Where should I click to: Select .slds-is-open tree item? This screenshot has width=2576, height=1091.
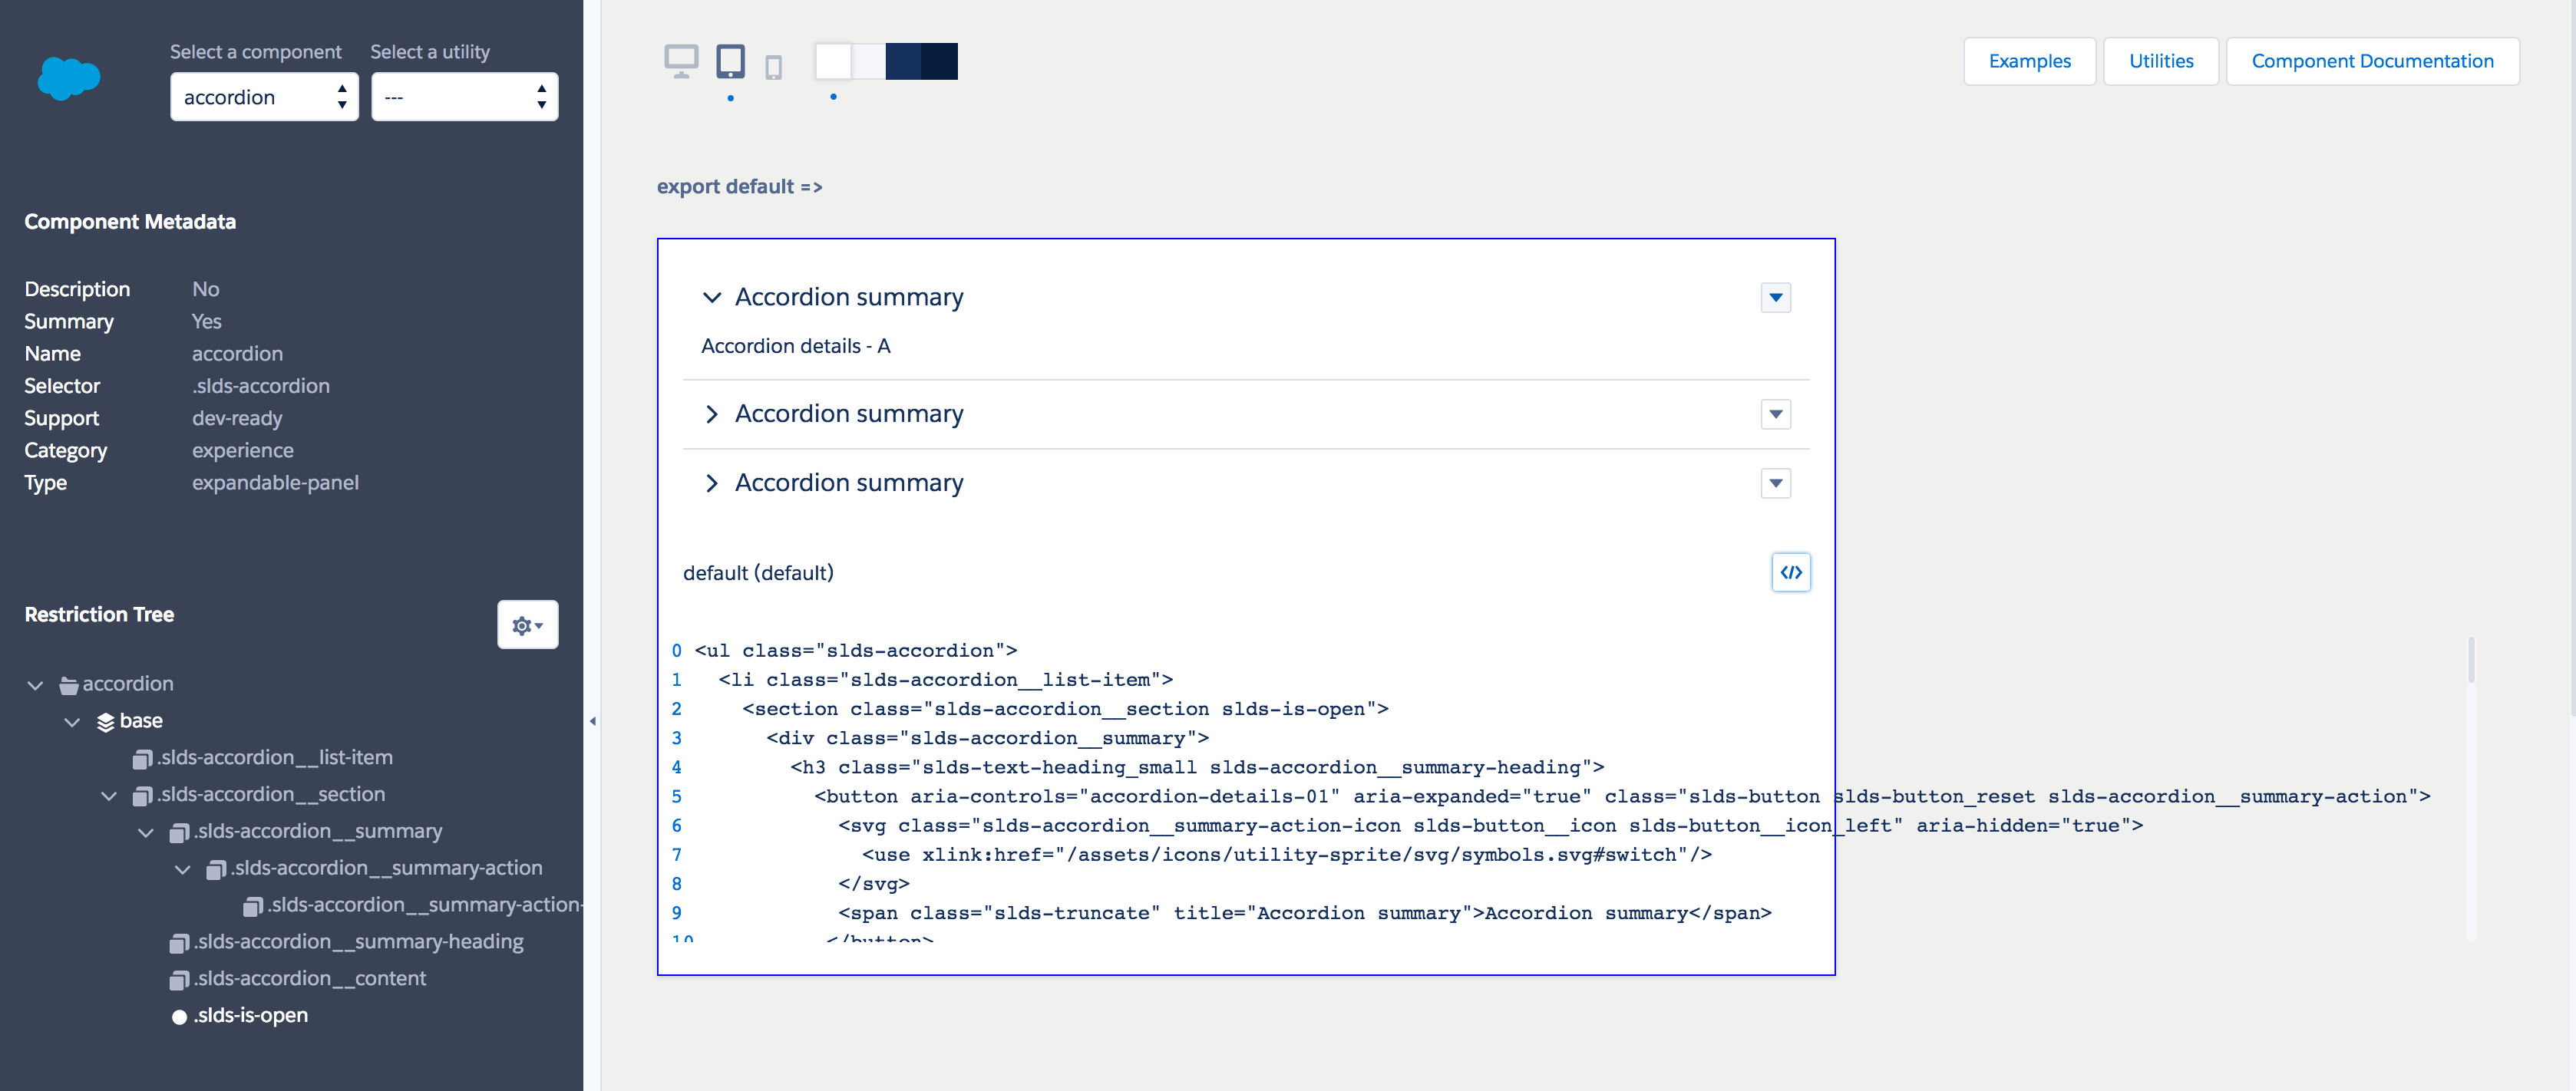pos(250,1015)
